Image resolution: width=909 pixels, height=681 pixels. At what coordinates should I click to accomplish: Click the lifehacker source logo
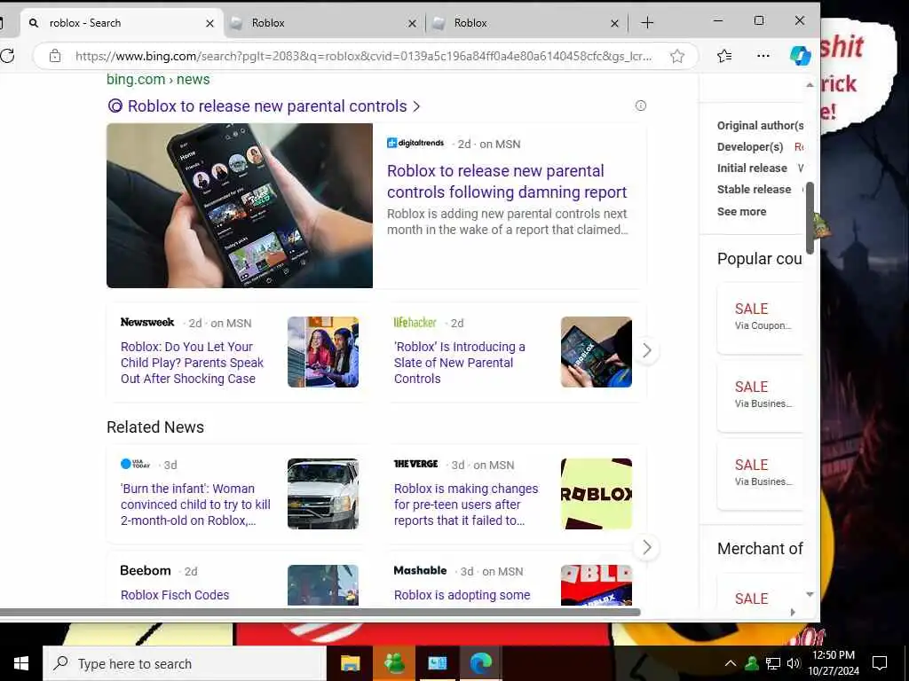[415, 322]
